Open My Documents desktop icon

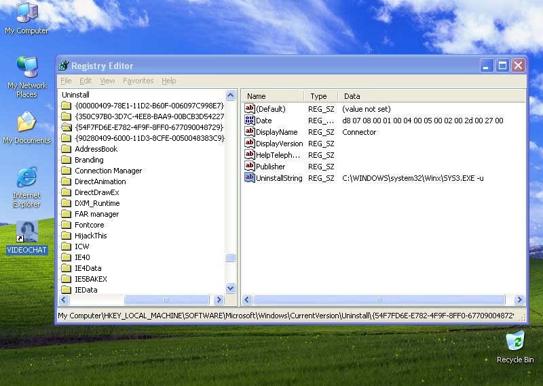26,127
